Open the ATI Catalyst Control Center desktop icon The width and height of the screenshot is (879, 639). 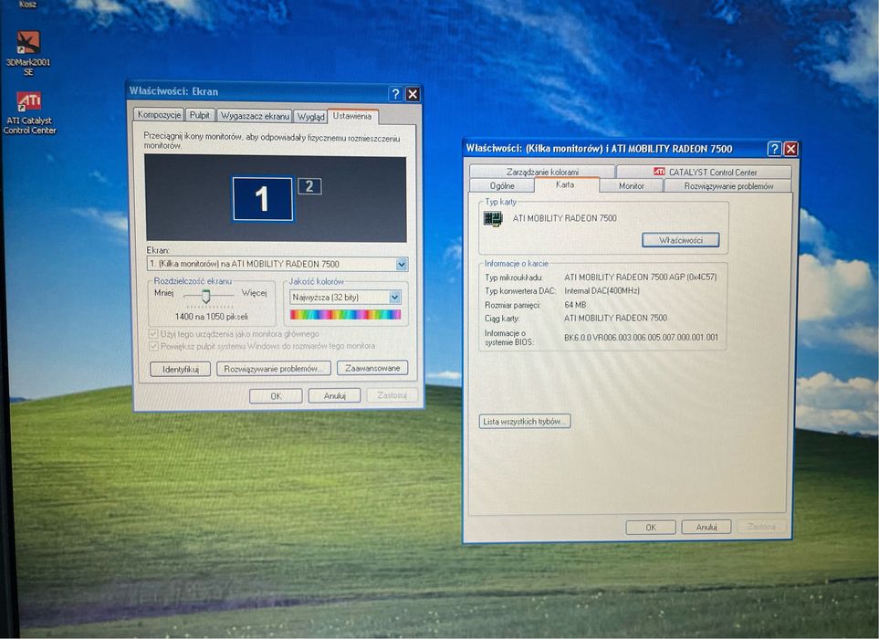29,112
